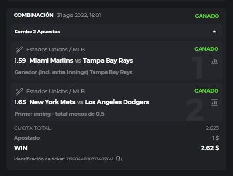The width and height of the screenshot is (233, 176).
Task: Open statistics icon for Mets vs Dodgers
Action: coord(215,102)
